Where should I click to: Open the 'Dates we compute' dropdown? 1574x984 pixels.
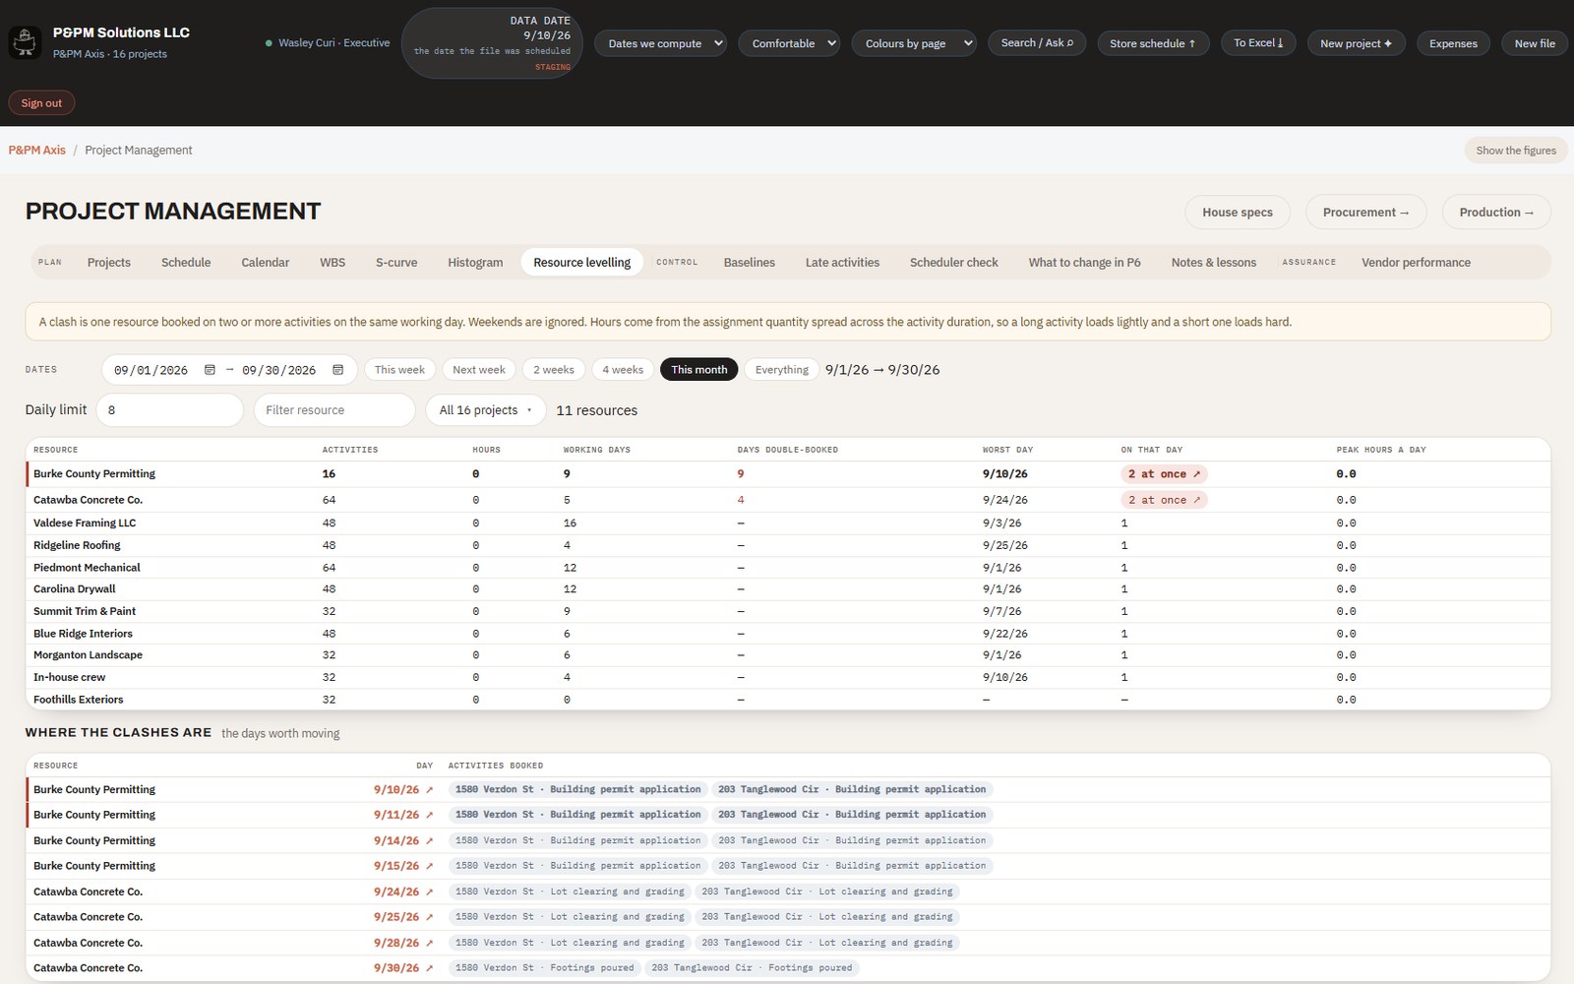click(661, 43)
